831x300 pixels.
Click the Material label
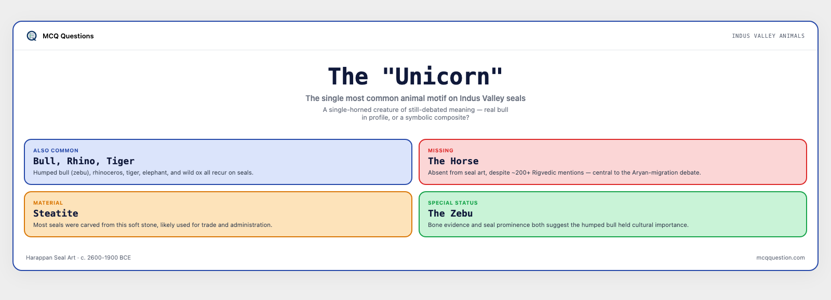pyautogui.click(x=48, y=203)
